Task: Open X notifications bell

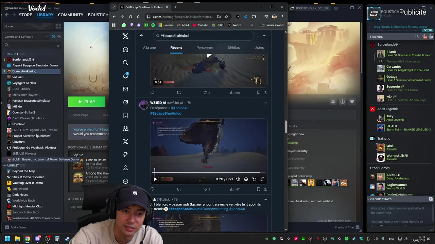Action: click(125, 76)
